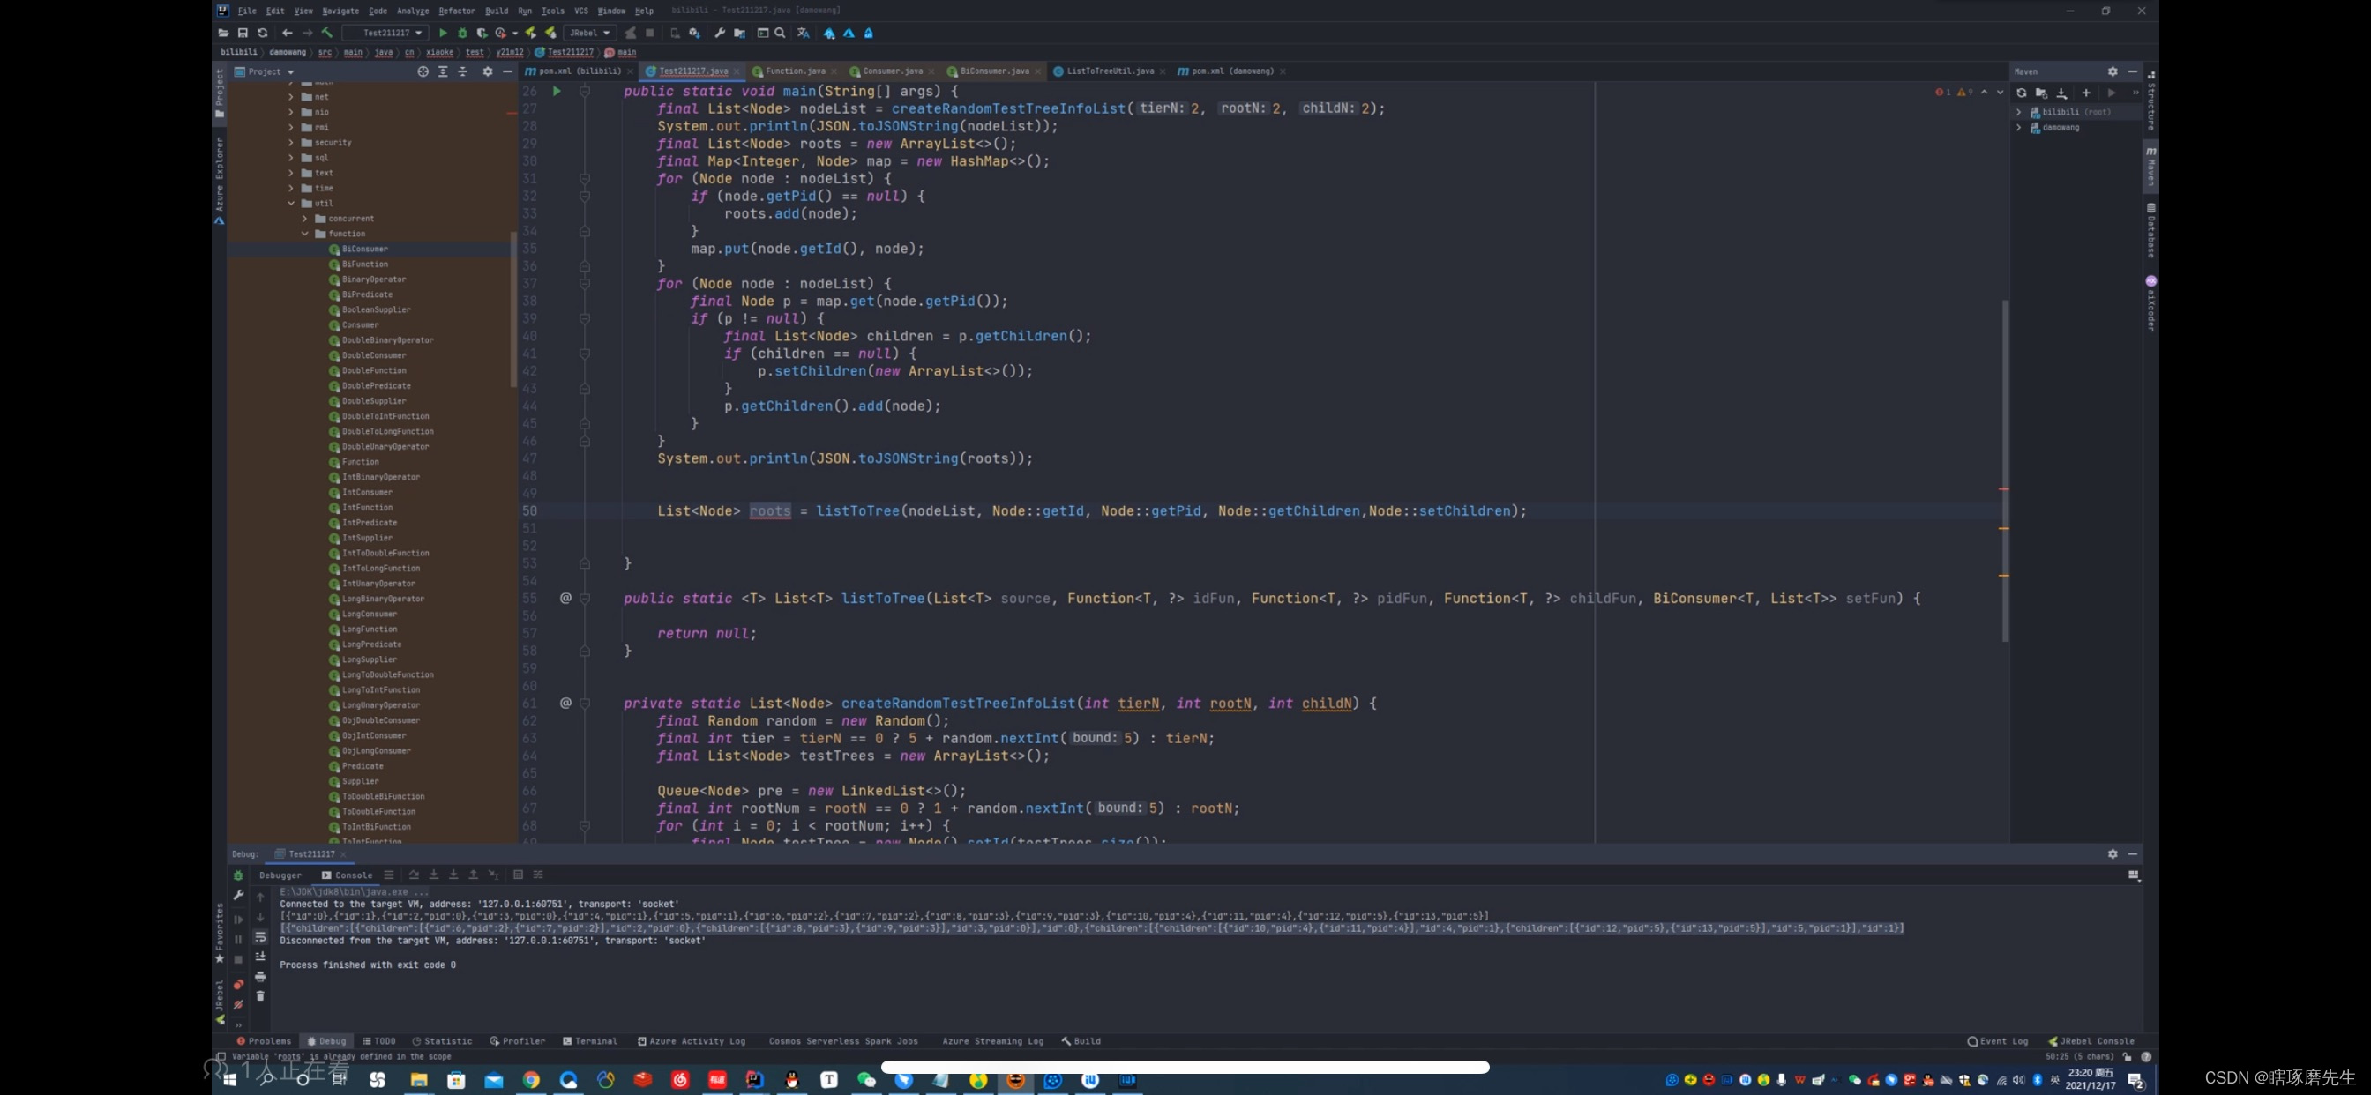Image resolution: width=2371 pixels, height=1095 pixels.
Task: Open the Refactor menu
Action: tap(457, 11)
